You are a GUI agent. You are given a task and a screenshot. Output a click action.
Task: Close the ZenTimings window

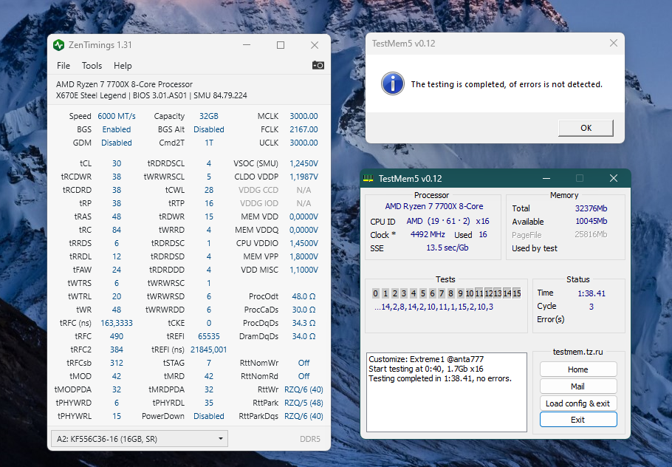(315, 45)
